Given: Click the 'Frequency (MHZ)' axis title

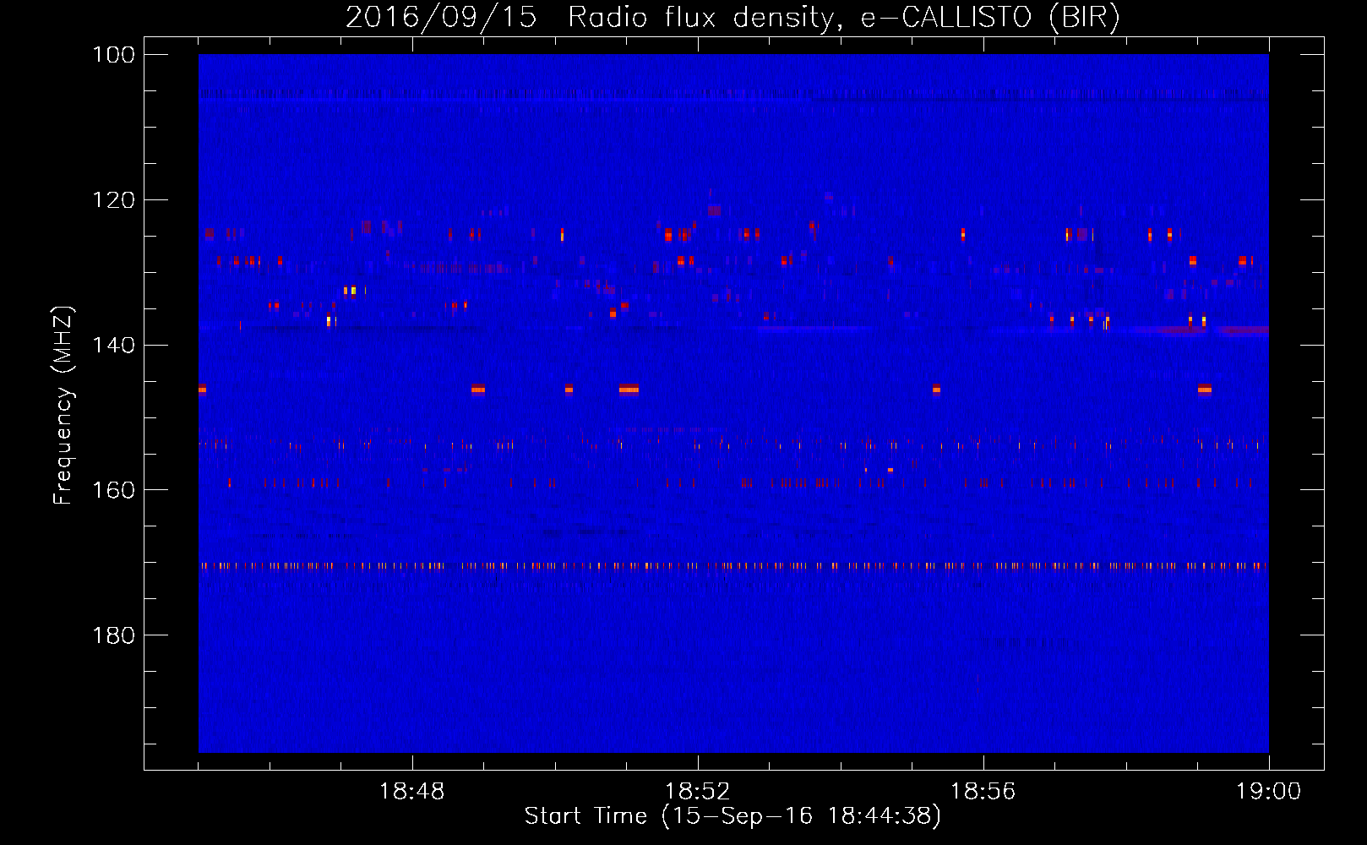Looking at the screenshot, I should 64,405.
